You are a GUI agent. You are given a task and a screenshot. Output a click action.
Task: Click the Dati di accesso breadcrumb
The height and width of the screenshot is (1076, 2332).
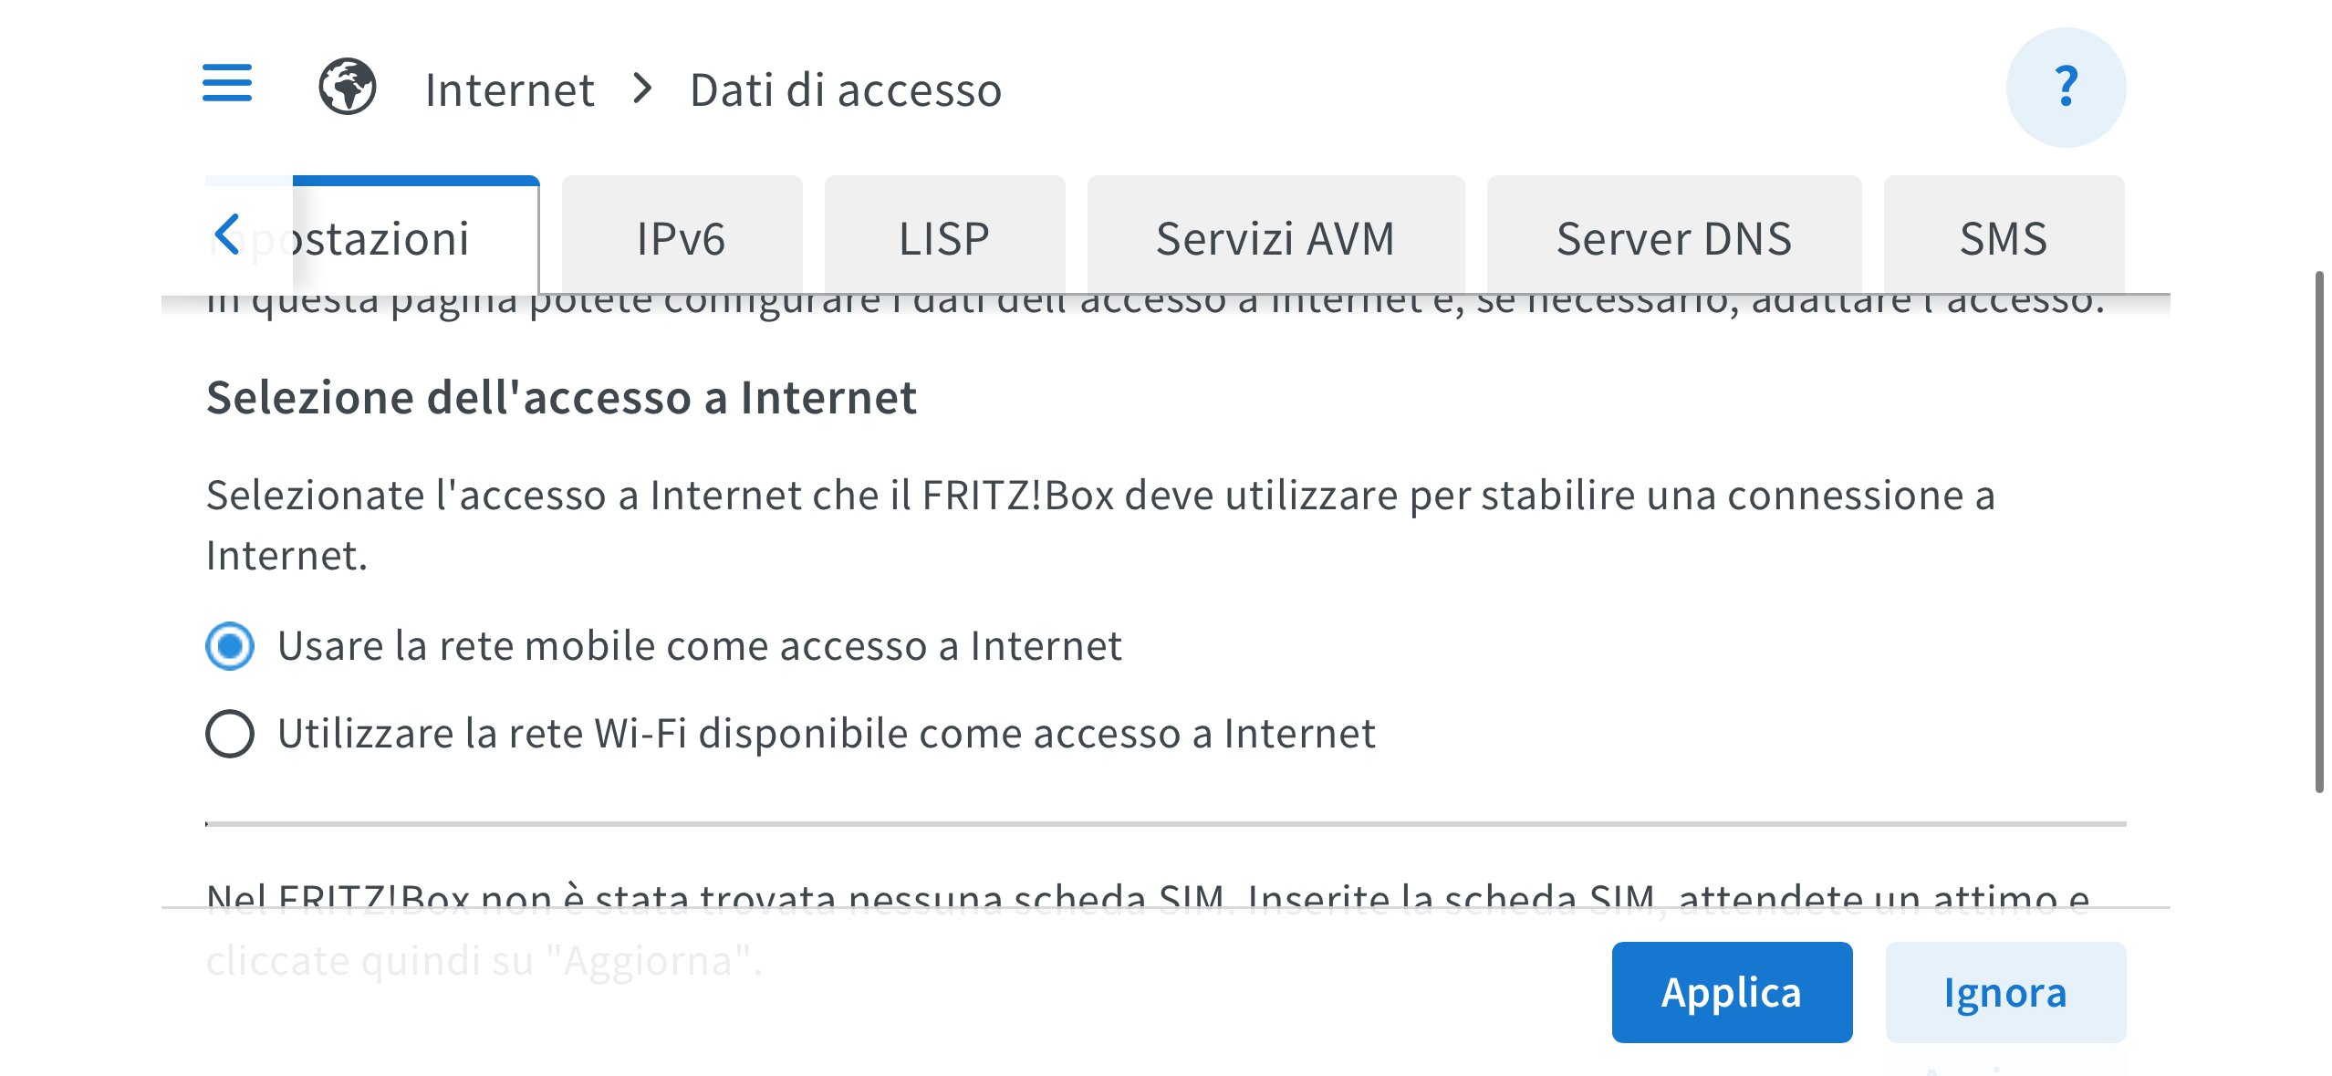[x=845, y=90]
